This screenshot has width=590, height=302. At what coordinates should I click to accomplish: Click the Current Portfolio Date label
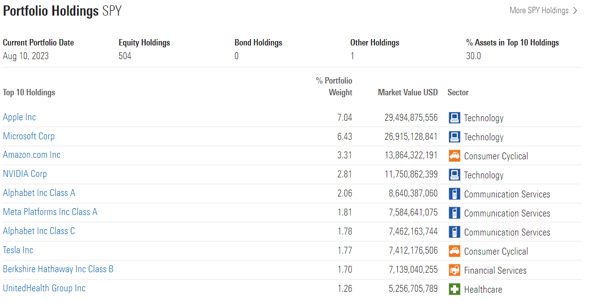pos(39,43)
